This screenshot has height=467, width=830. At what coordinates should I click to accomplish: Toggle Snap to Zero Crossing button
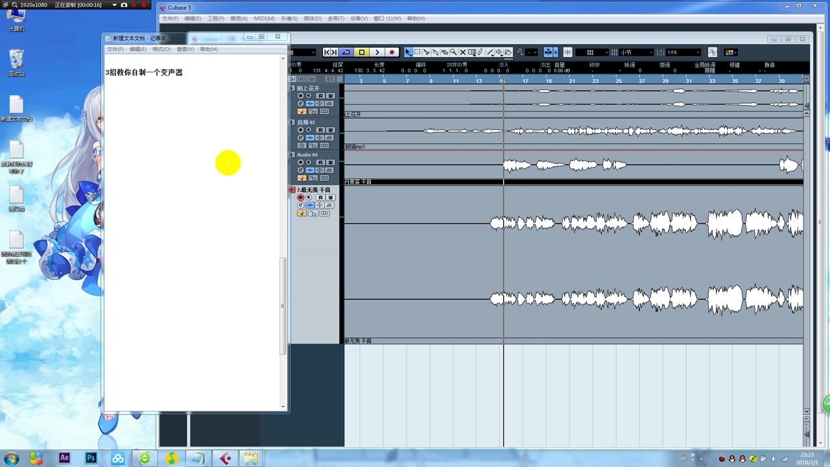pyautogui.click(x=713, y=52)
